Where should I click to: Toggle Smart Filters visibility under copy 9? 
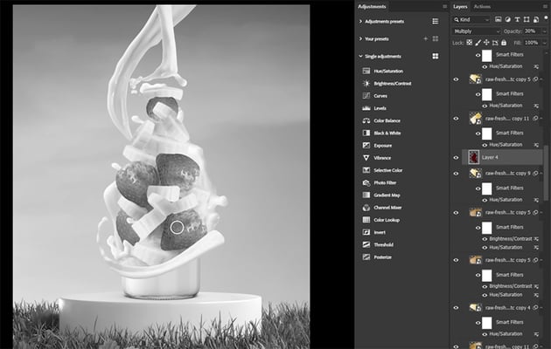[x=478, y=188]
